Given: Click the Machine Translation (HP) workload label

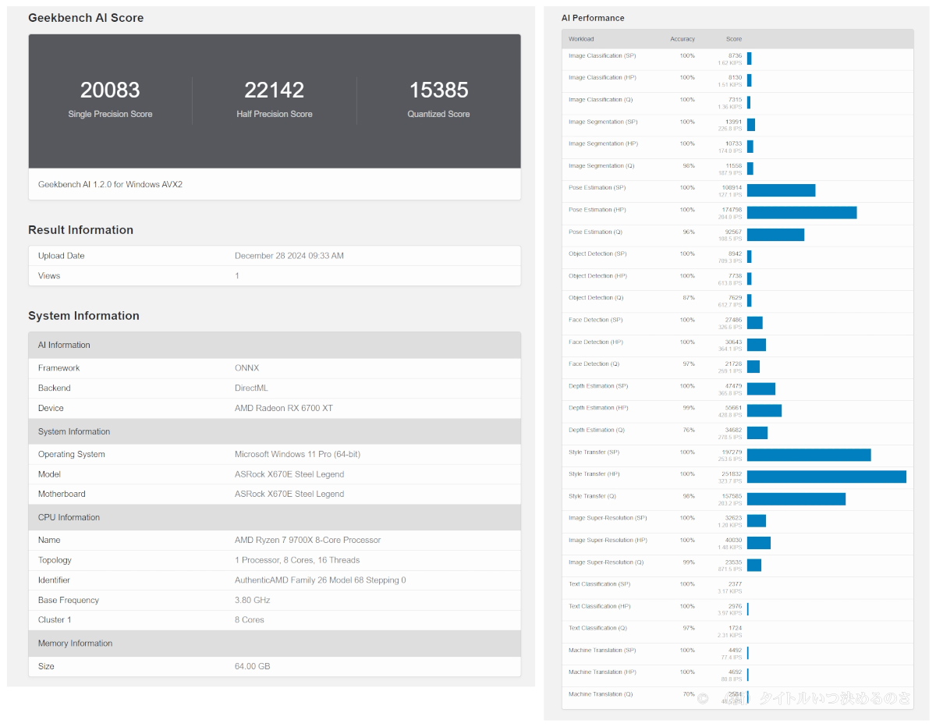Looking at the screenshot, I should pyautogui.click(x=602, y=672).
